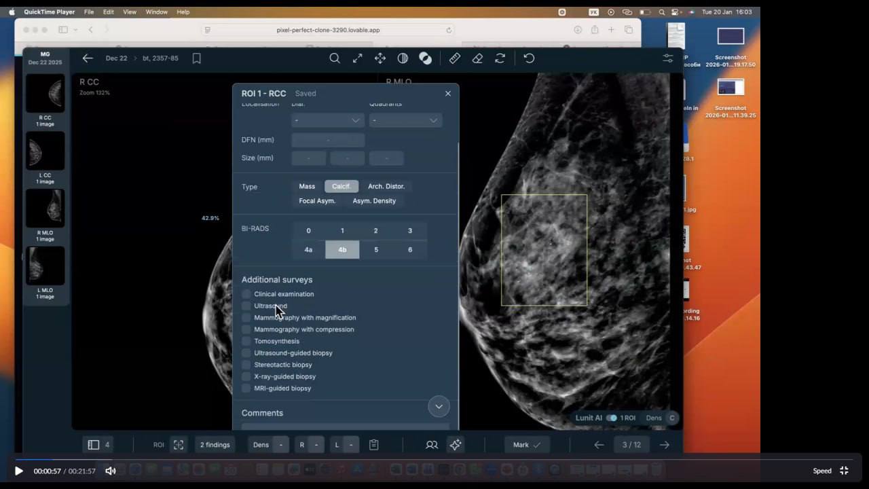Click the round scroll-down chevron button
Image resolution: width=869 pixels, height=489 pixels.
(x=439, y=406)
